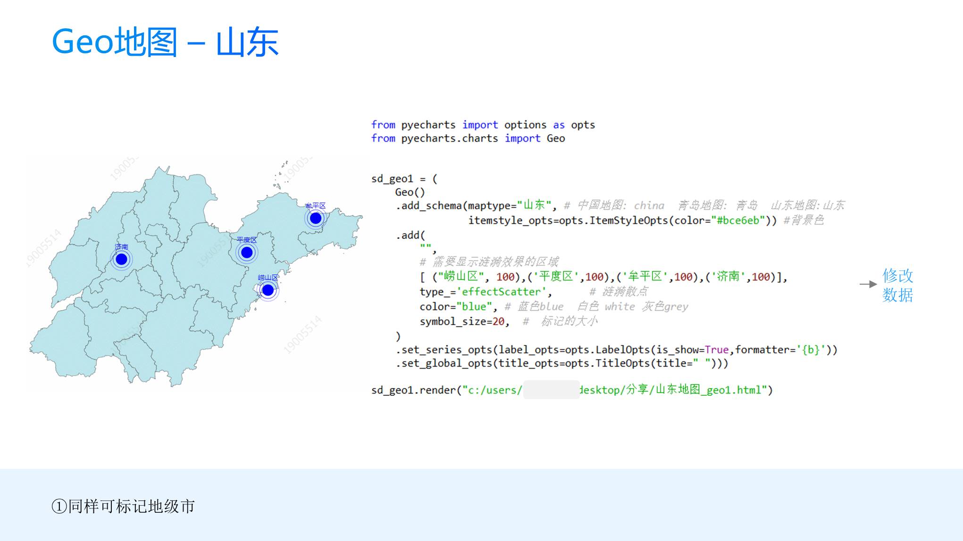963x541 pixels.
Task: Click the maptype="山东" code value
Action: (535, 205)
